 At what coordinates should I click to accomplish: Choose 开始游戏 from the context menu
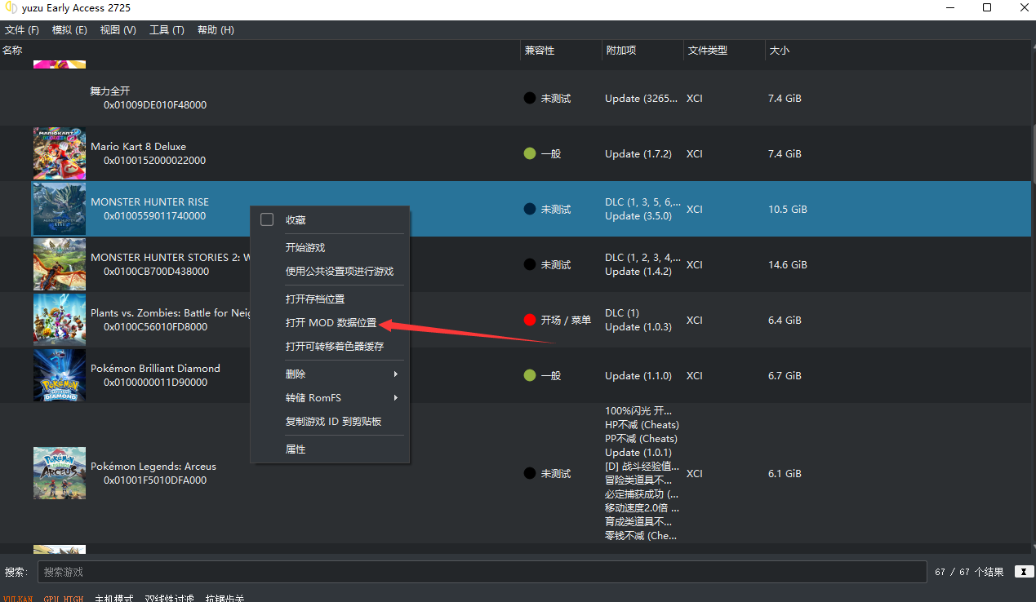[330, 247]
